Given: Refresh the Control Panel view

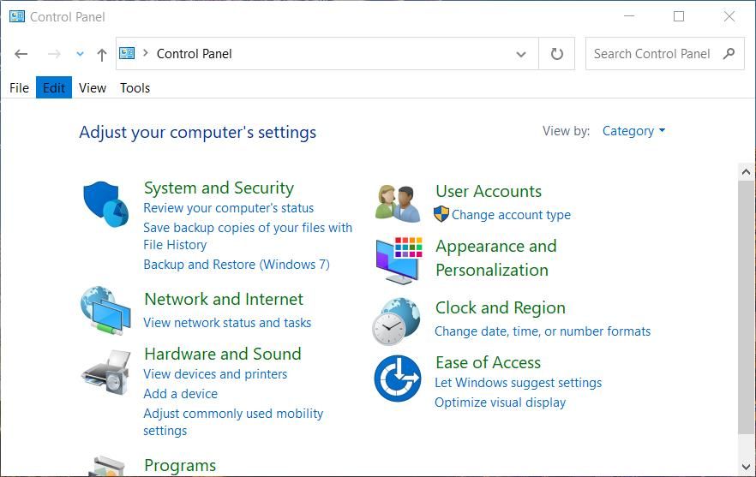Looking at the screenshot, I should pyautogui.click(x=557, y=53).
